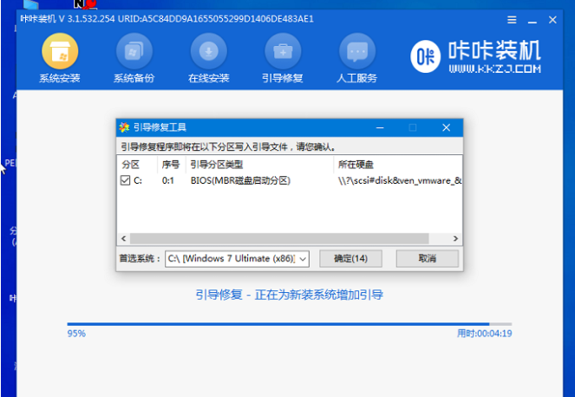Close the 引导修复工具 dialog
The image size is (575, 397).
pyautogui.click(x=446, y=127)
